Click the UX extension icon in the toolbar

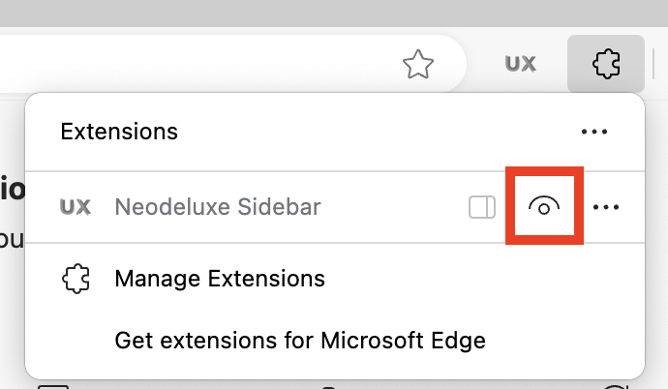pos(520,64)
